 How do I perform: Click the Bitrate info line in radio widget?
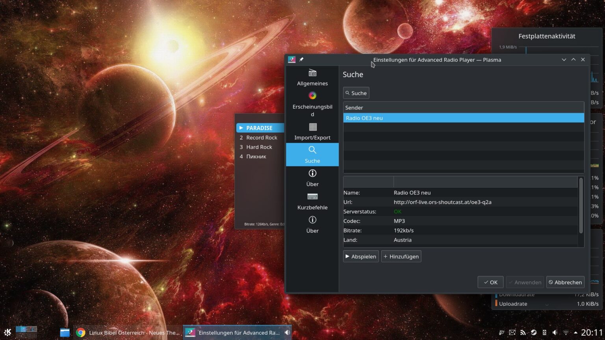click(264, 224)
